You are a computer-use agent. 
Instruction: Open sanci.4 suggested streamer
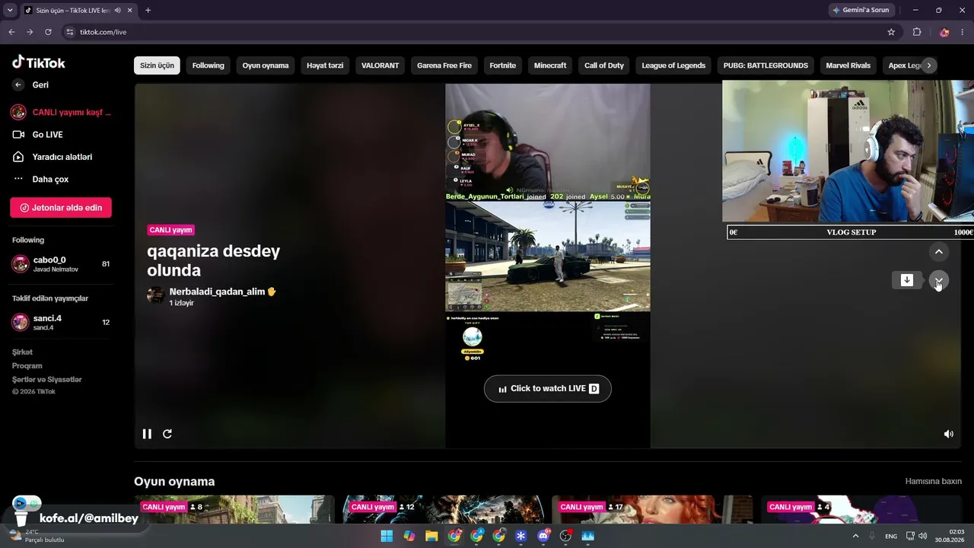[x=61, y=322]
